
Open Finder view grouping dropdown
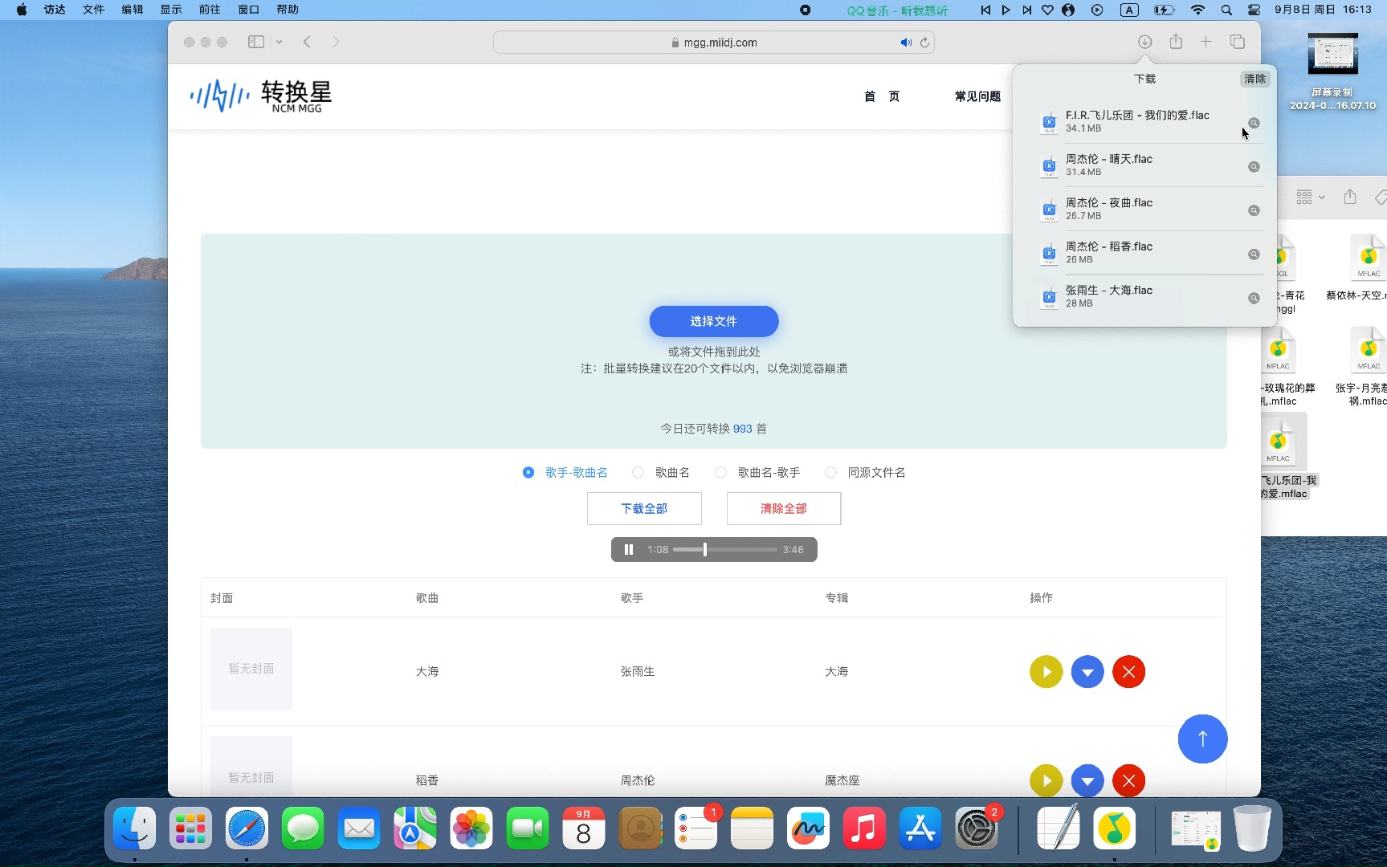click(1311, 197)
